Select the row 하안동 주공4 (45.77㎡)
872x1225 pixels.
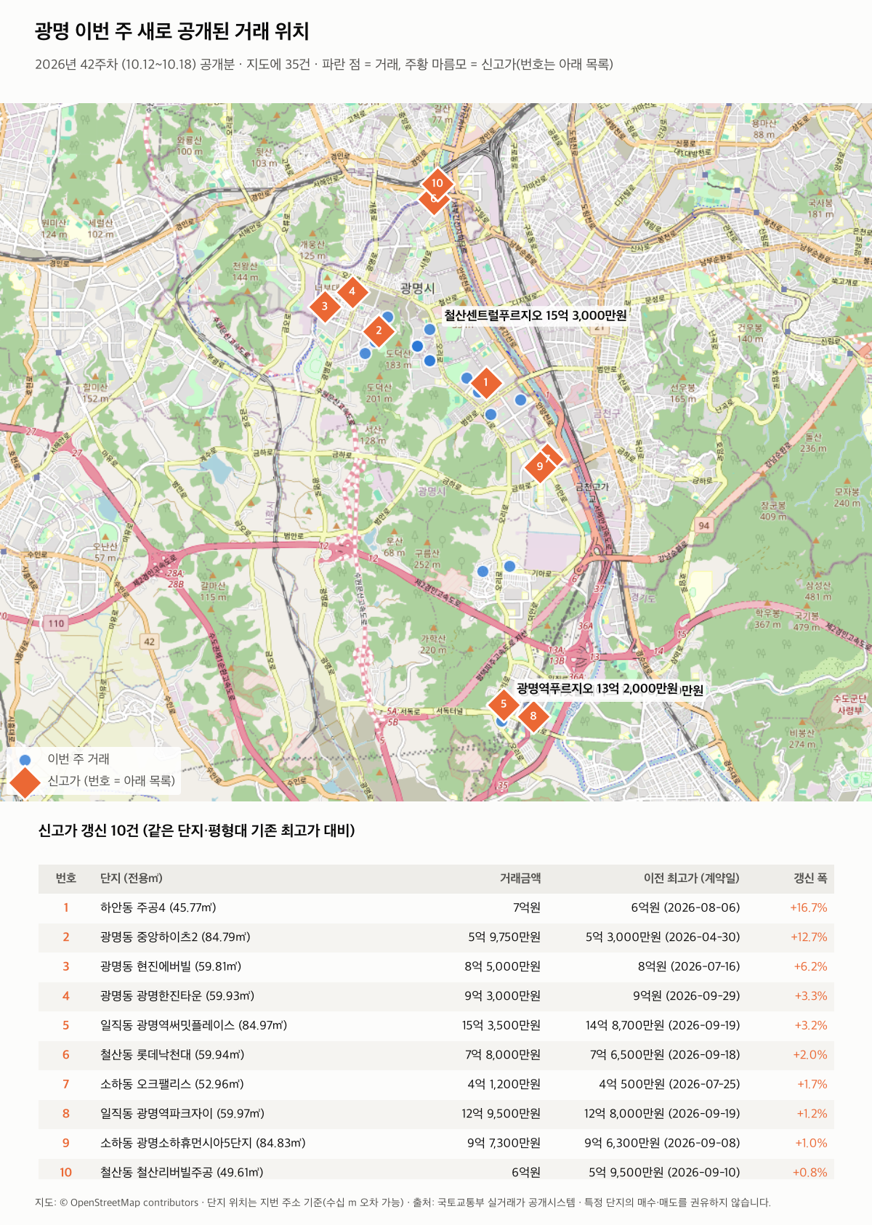pos(436,908)
